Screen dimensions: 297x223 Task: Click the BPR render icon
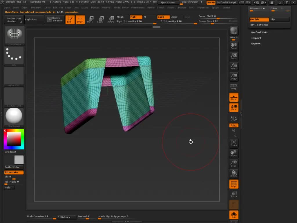click(x=234, y=31)
